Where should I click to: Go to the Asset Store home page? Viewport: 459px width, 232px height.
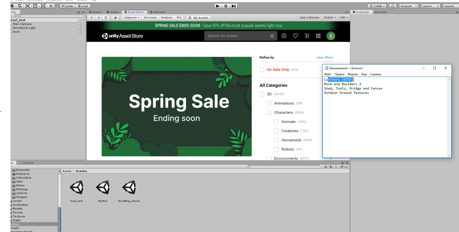(116, 18)
